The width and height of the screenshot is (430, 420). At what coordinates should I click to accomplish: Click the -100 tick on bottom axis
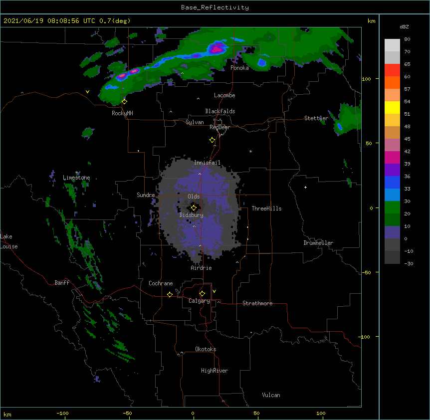pos(63,414)
